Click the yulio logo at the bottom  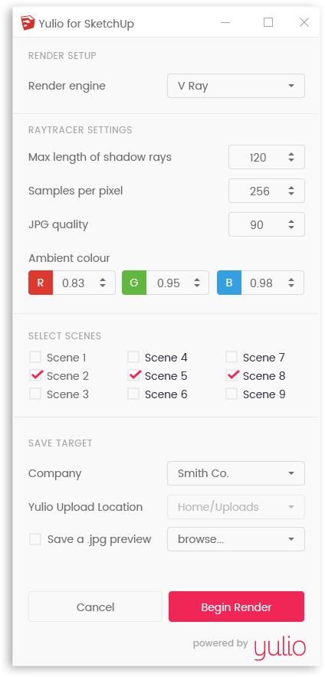point(280,648)
